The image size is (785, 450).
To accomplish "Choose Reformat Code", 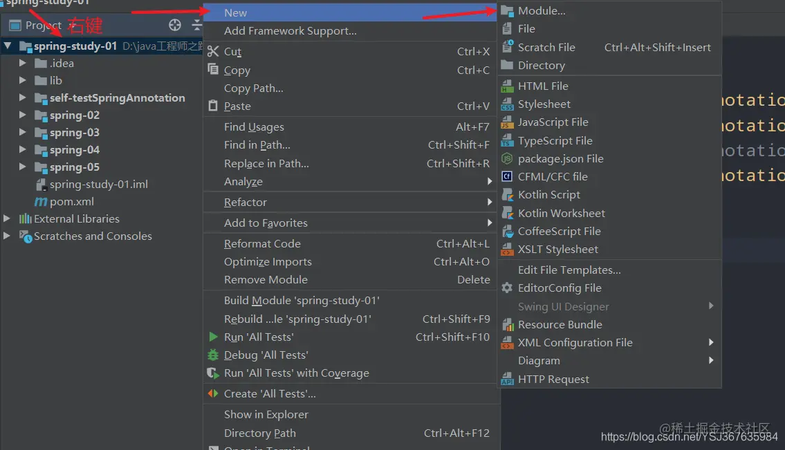I will [x=350, y=244].
